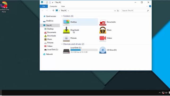This screenshot has width=170, height=96.
Task: Open the Computer ribbon tab
Action: tap(53, 6)
